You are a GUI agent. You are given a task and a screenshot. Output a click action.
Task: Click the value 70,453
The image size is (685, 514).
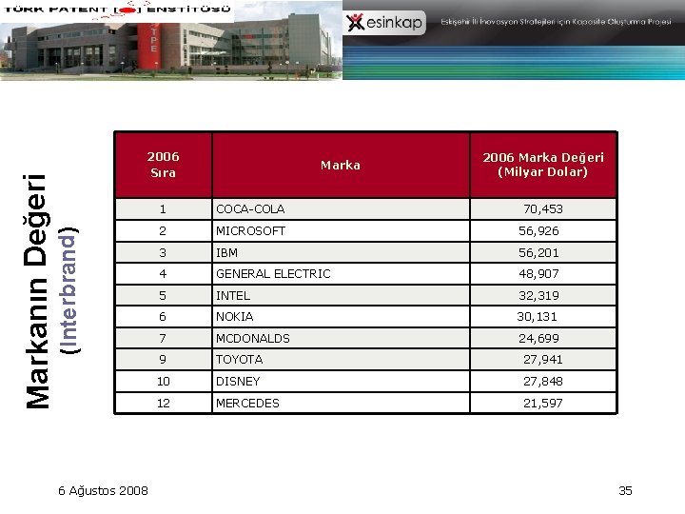click(543, 209)
